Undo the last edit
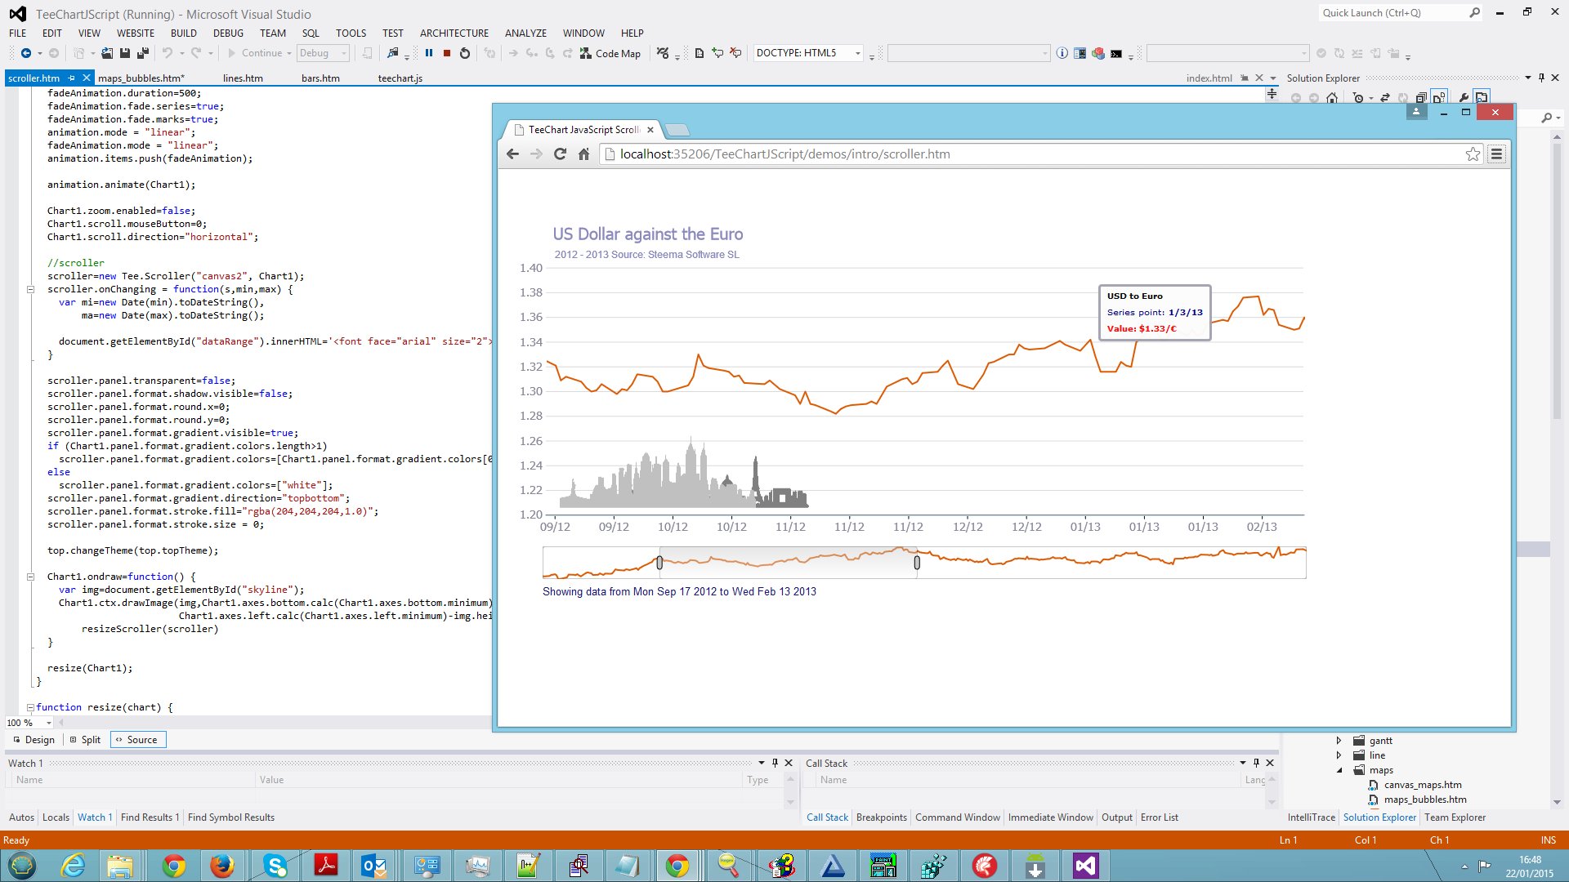Viewport: 1569px width, 882px height. coord(168,53)
